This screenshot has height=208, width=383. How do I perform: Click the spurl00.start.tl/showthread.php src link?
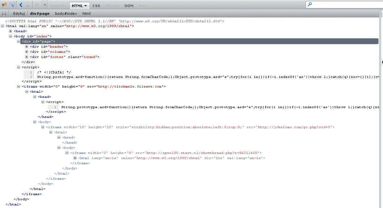pos(202,153)
